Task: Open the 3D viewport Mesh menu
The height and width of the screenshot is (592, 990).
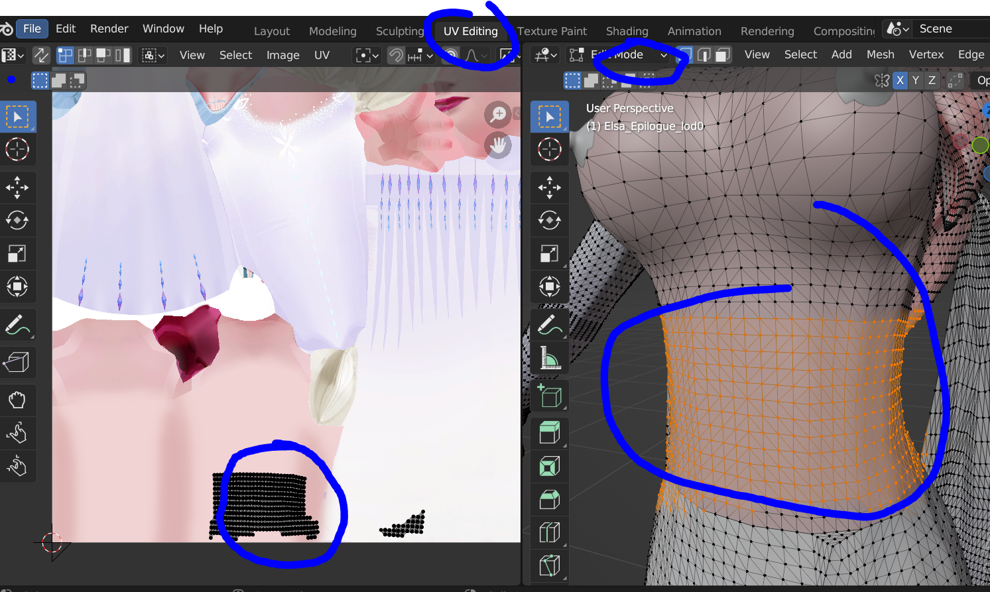Action: click(881, 54)
